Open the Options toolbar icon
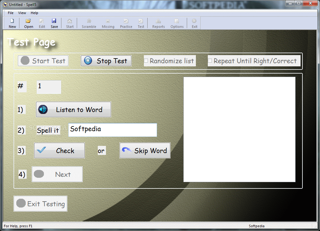320x231 pixels. tap(177, 23)
